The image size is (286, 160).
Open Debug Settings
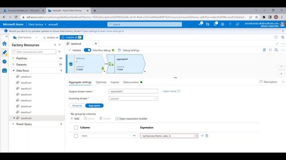click(x=129, y=50)
